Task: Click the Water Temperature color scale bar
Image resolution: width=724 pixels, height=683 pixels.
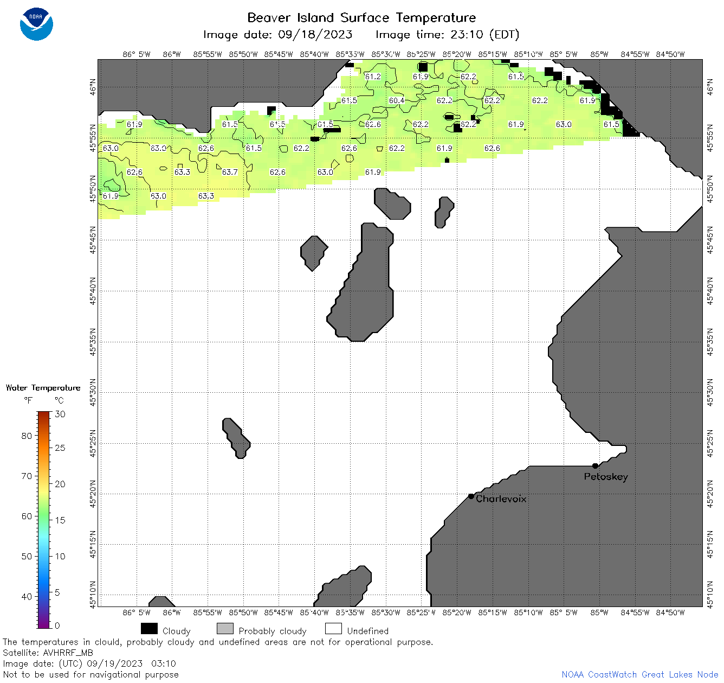Action: click(44, 520)
